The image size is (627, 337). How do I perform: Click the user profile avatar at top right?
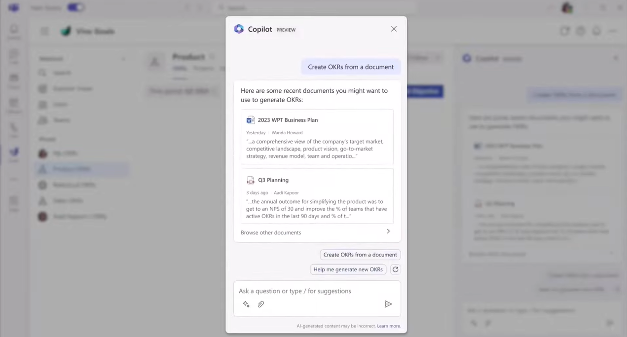[x=567, y=7]
